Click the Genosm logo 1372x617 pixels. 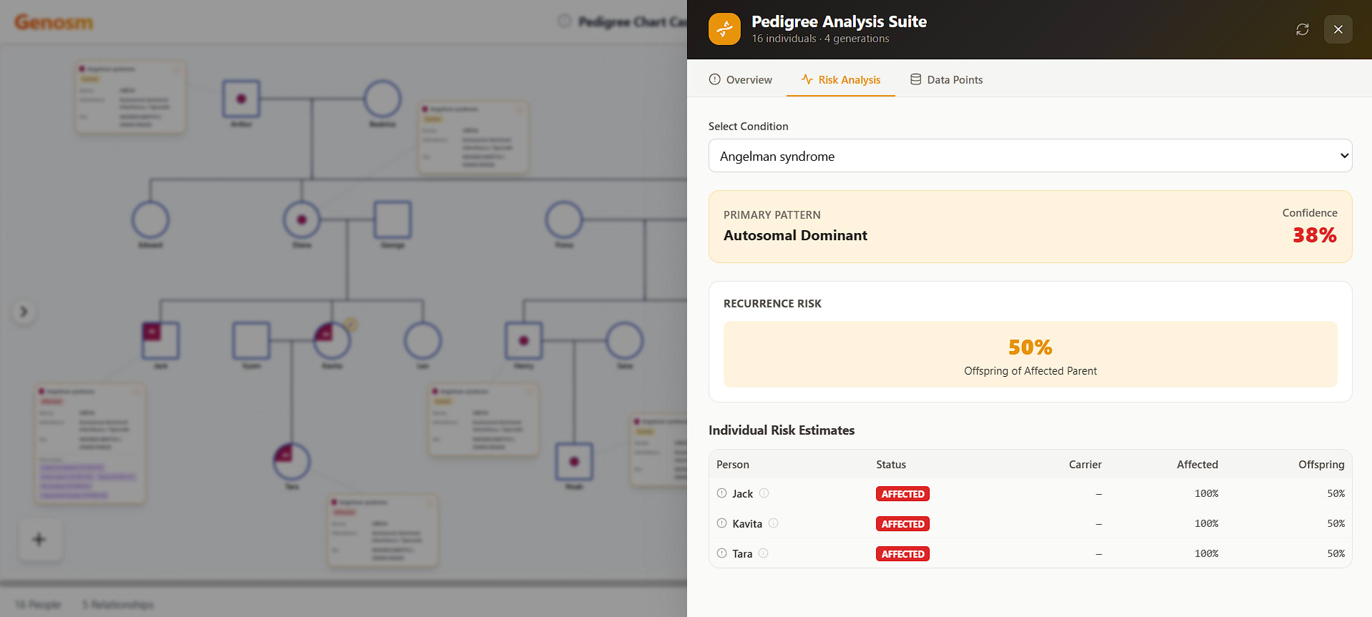pyautogui.click(x=54, y=22)
